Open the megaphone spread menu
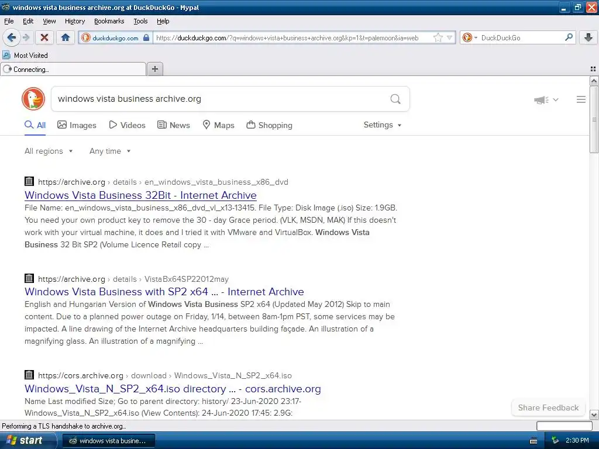The width and height of the screenshot is (599, 449). 546,99
